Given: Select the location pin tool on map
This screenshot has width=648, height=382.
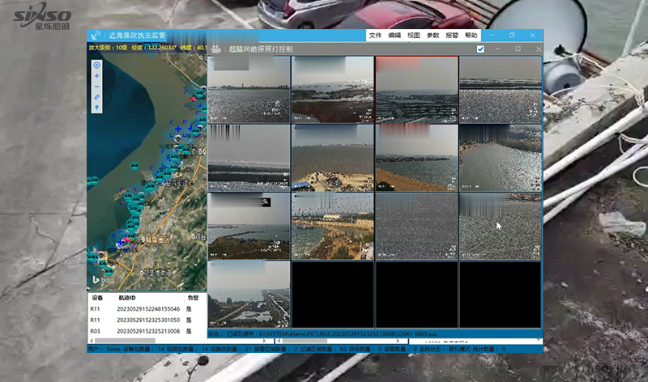Looking at the screenshot, I should (97, 108).
